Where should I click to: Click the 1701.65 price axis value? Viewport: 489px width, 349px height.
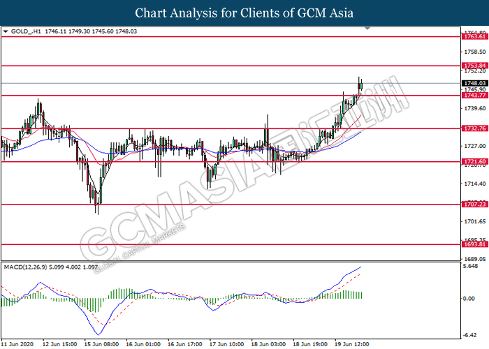(475, 221)
